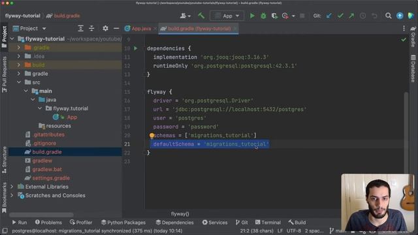Expand Scratches and Consoles node
This screenshot has width=418, height=235.
point(12,195)
